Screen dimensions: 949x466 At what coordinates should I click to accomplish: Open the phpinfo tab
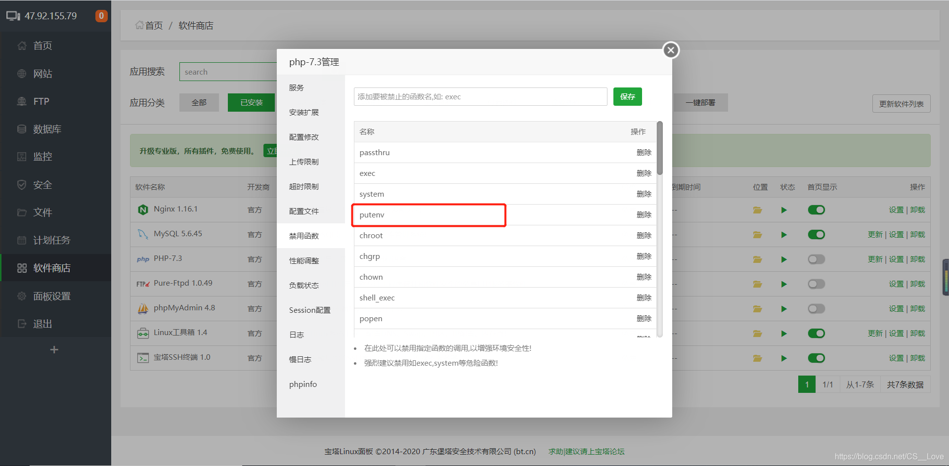(311, 384)
